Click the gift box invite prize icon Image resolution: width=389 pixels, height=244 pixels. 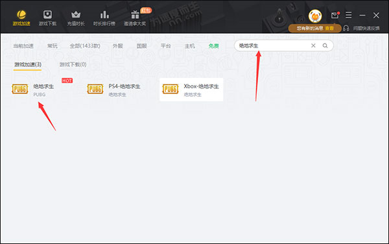[x=135, y=15]
